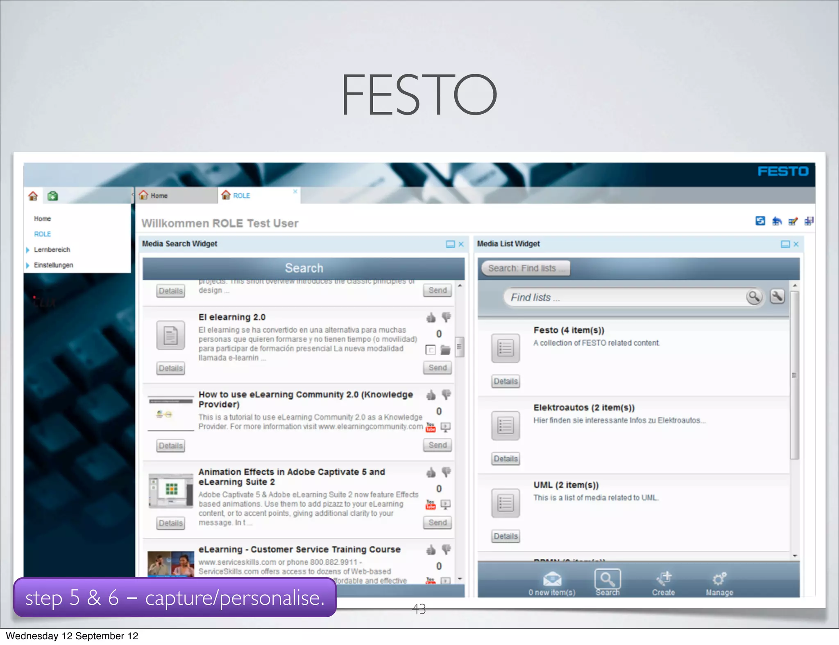The height and width of the screenshot is (645, 839).
Task: Close the Media Search Widget
Action: [461, 244]
